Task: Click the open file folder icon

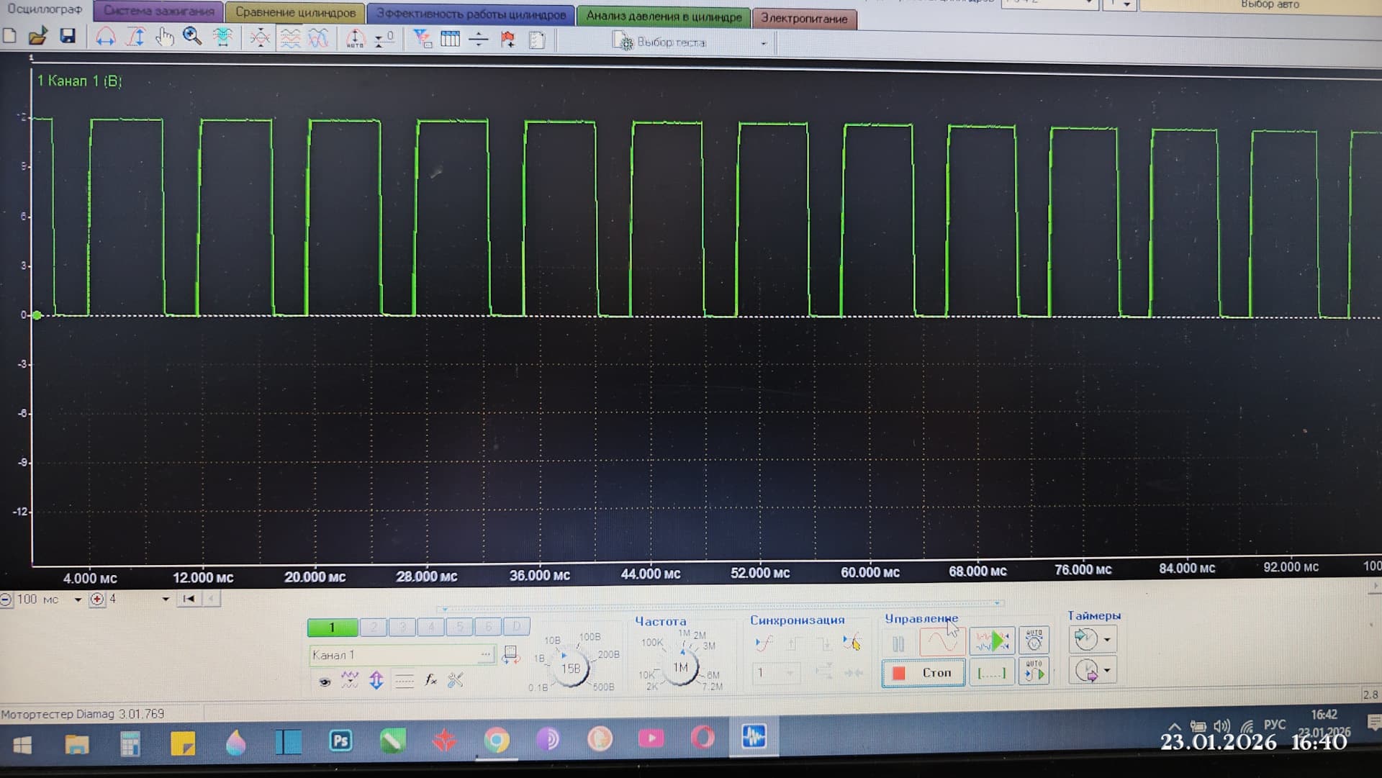Action: click(37, 36)
